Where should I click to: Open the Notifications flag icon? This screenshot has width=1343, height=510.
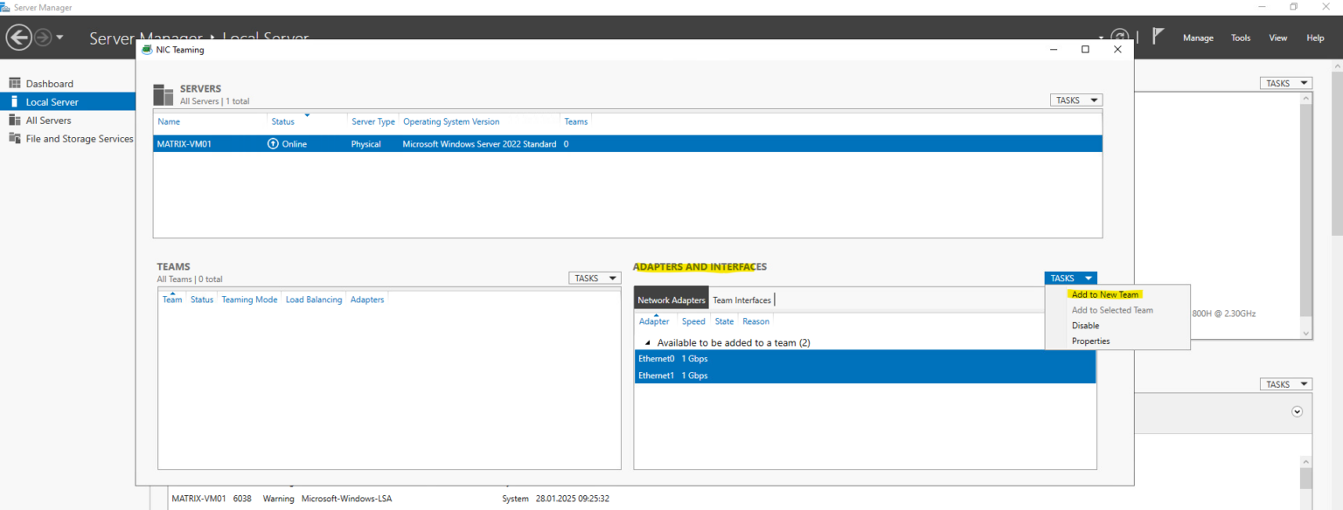[1158, 37]
